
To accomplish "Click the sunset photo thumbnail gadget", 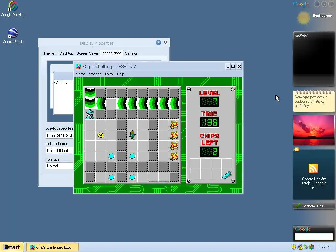I will point(314,130).
